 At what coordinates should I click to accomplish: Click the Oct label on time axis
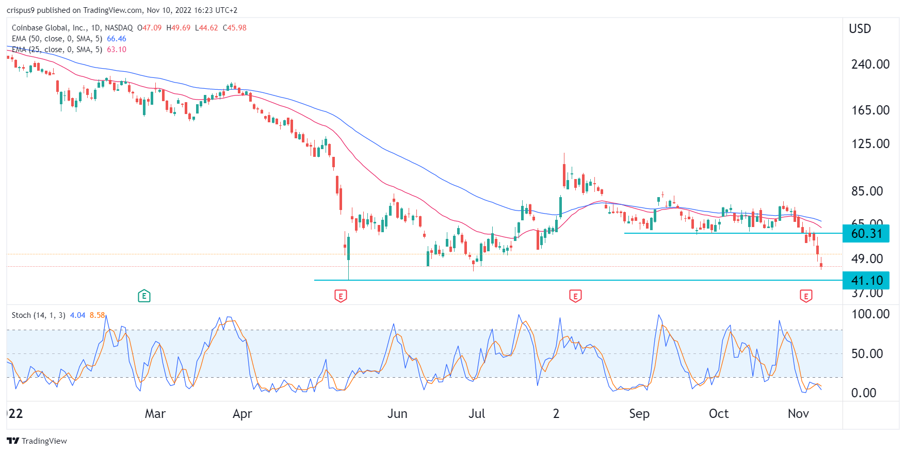click(719, 414)
